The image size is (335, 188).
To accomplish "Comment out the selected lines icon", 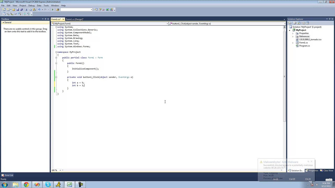I will click(x=25, y=14).
